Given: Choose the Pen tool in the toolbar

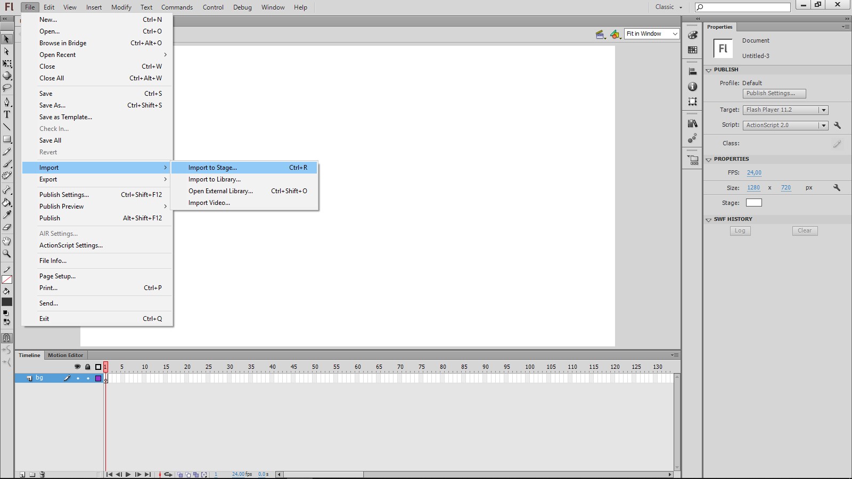Looking at the screenshot, I should click(x=7, y=101).
